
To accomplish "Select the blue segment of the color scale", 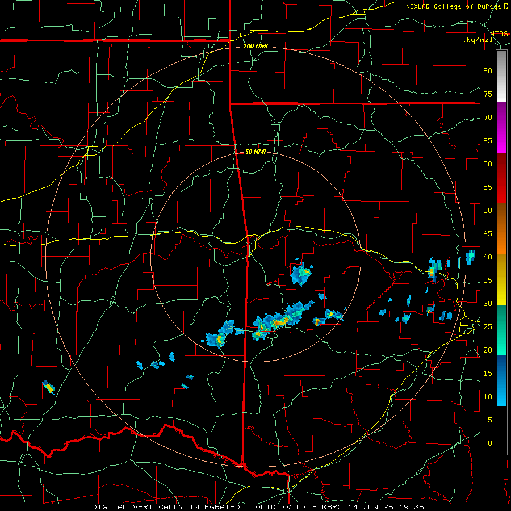I will pos(501,380).
